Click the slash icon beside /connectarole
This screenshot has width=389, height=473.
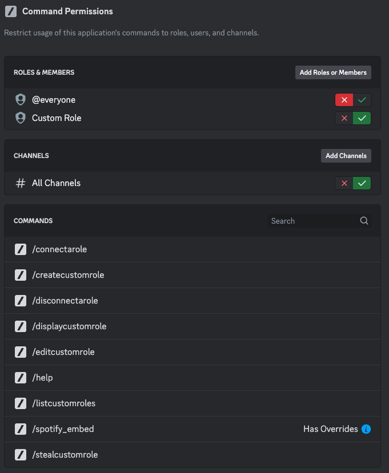tap(21, 249)
